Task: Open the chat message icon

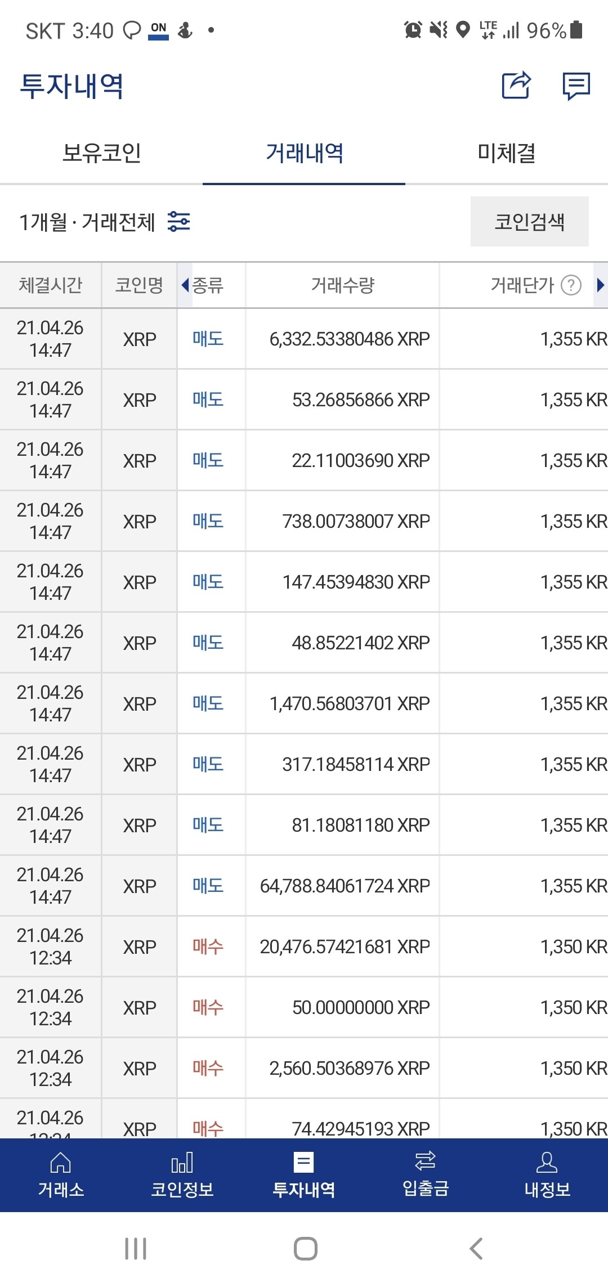Action: click(576, 86)
